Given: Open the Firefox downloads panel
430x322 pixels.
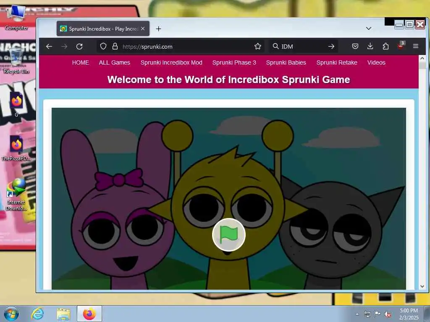Looking at the screenshot, I should tap(370, 46).
